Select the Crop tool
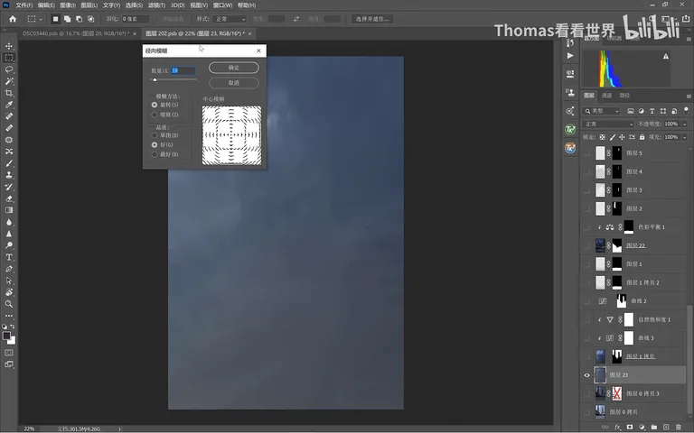 click(x=9, y=93)
